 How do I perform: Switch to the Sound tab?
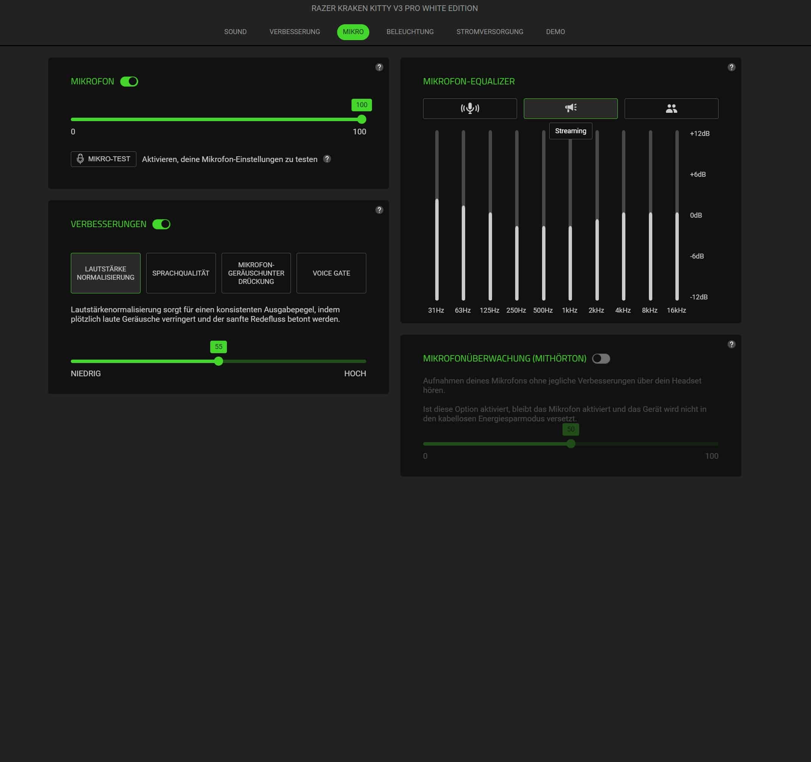[235, 32]
